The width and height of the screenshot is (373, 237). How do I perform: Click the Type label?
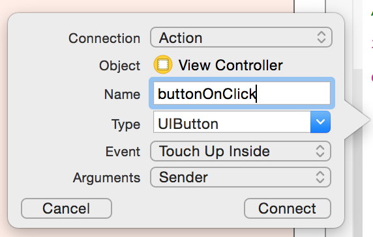click(126, 124)
